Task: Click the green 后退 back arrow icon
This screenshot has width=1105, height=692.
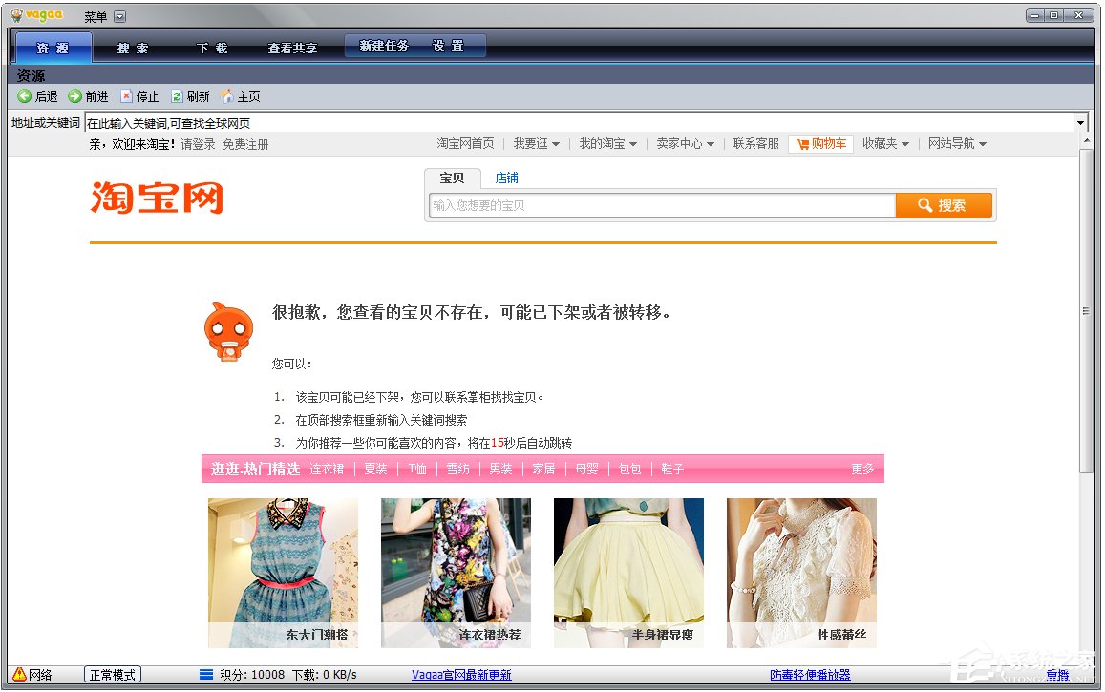Action: [25, 96]
